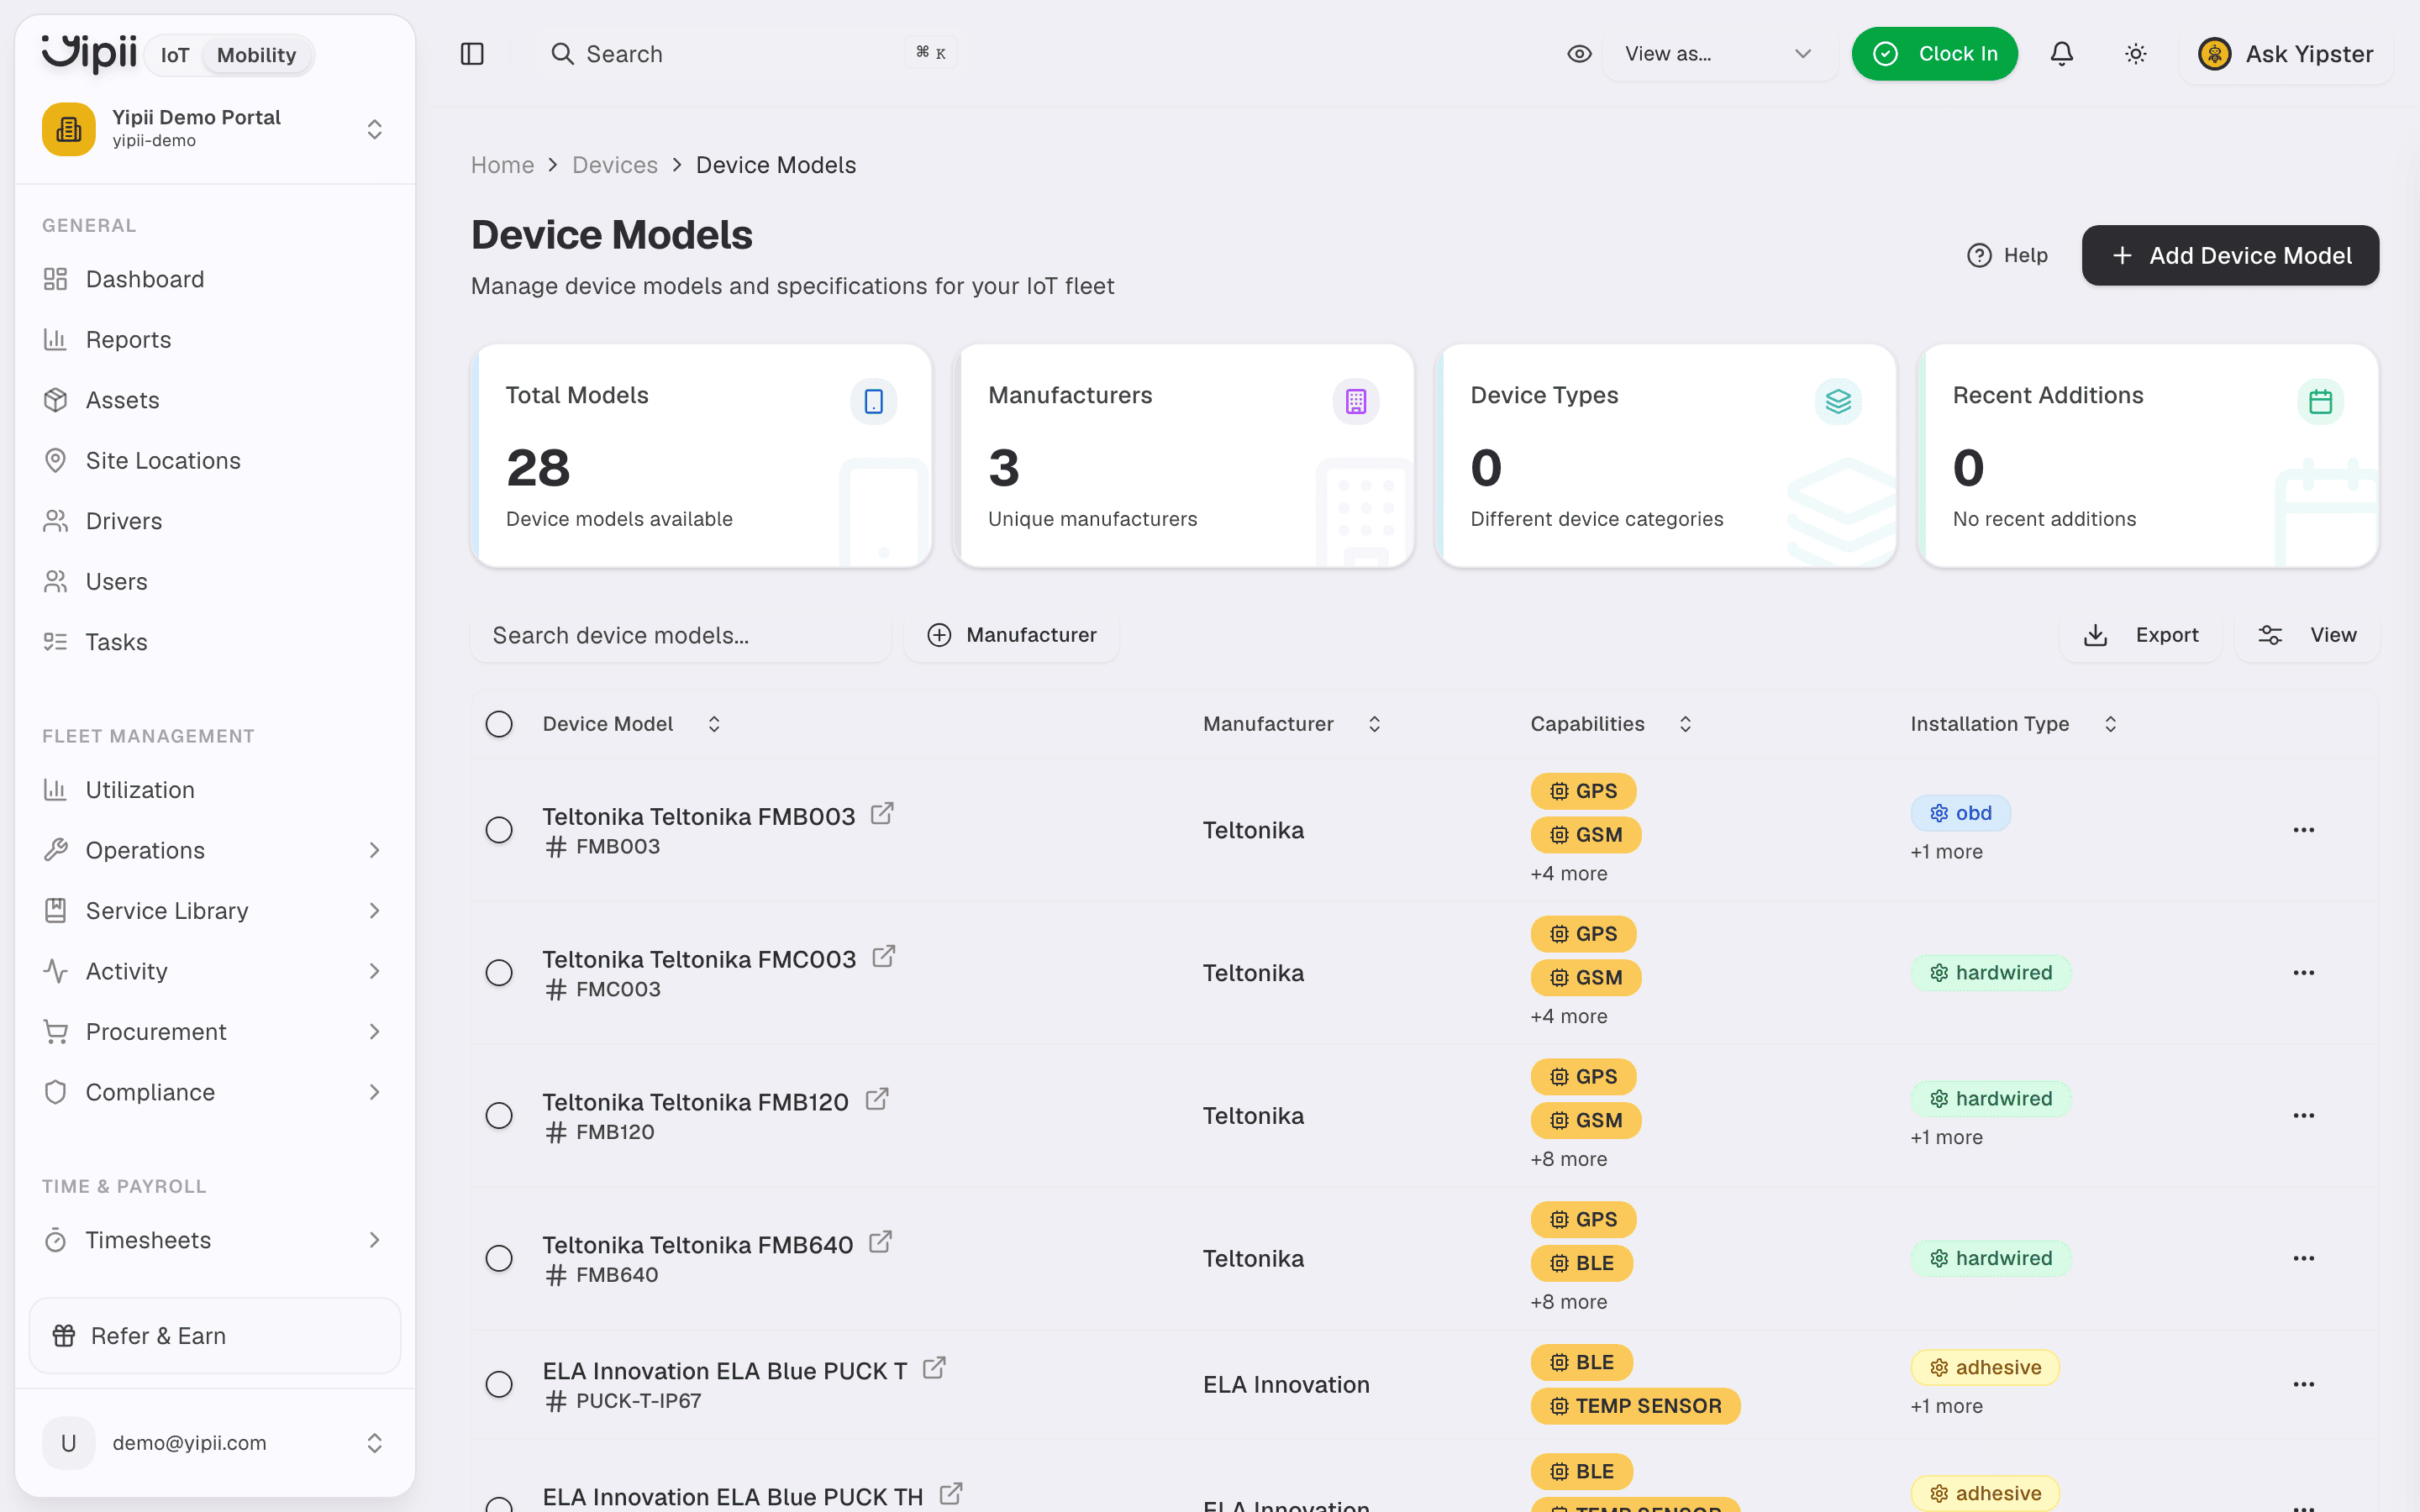2420x1512 pixels.
Task: Open external link for Teltonika FMC003
Action: (883, 957)
